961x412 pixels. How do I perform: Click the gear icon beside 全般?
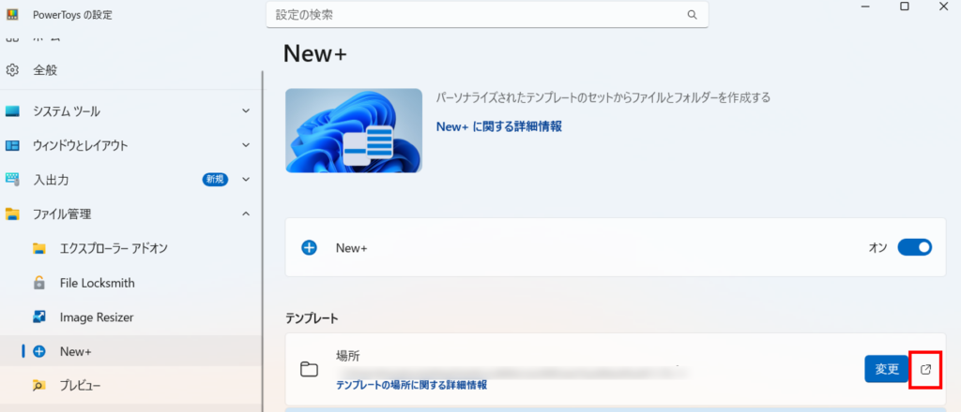click(x=12, y=70)
